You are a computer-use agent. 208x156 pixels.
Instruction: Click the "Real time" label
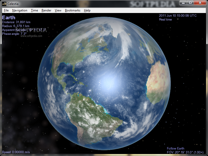[x=165, y=19]
